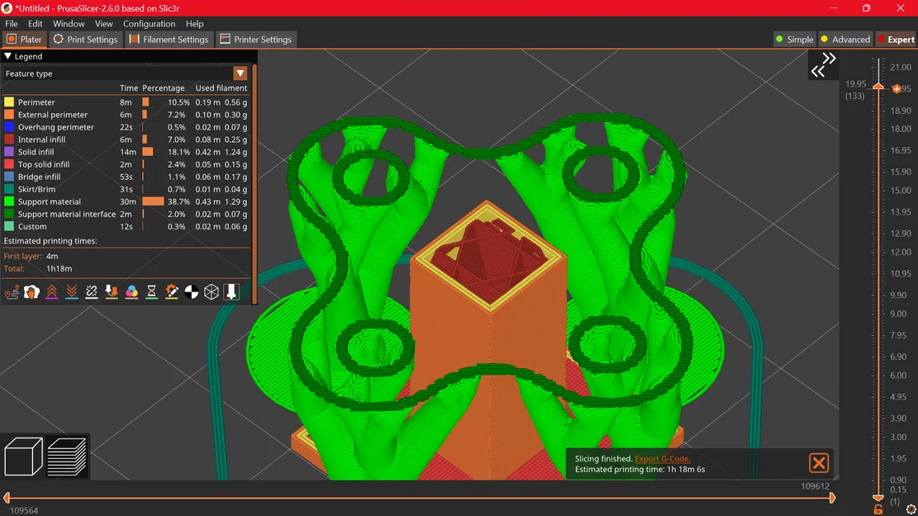Open the View menu

(103, 24)
